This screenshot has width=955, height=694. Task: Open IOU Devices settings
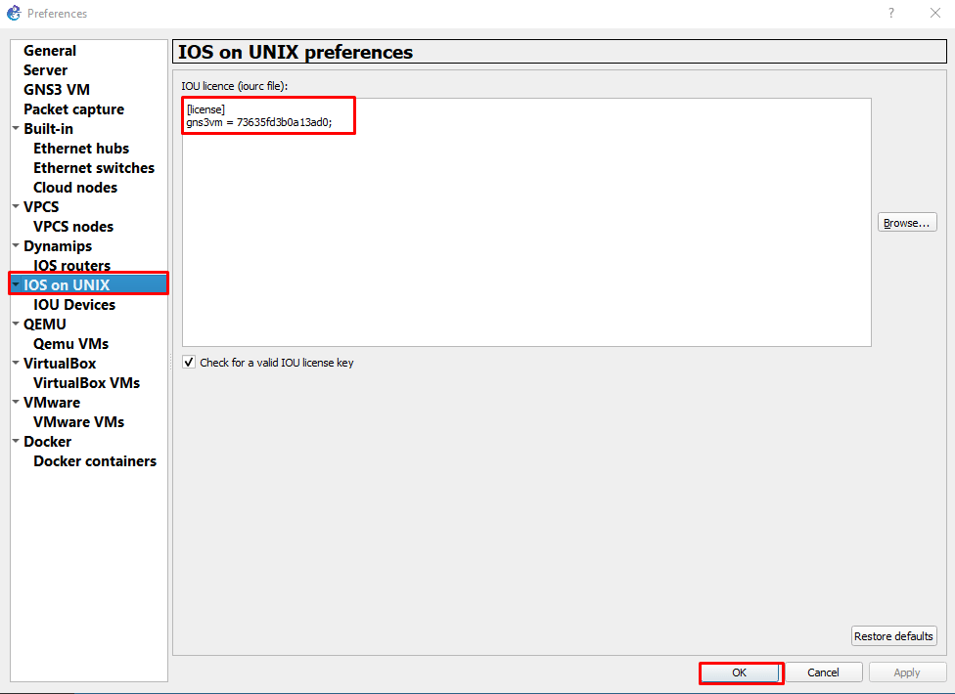click(x=74, y=305)
